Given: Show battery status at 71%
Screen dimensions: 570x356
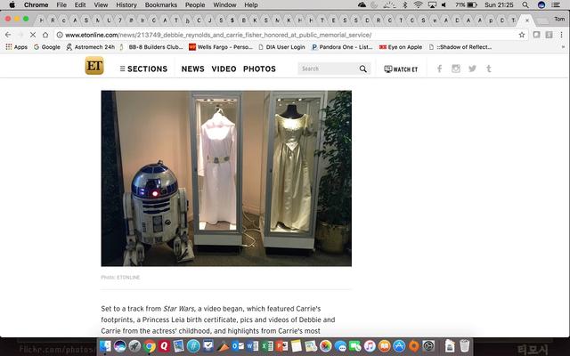Looking at the screenshot, I should point(466,4).
